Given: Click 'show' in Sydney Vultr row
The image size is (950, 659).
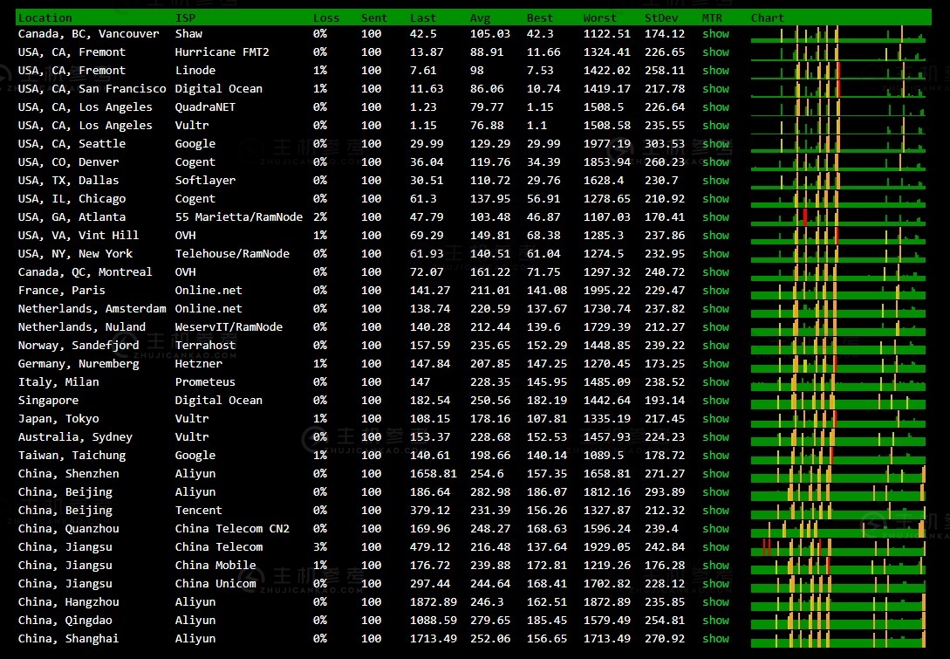Looking at the screenshot, I should click(715, 437).
